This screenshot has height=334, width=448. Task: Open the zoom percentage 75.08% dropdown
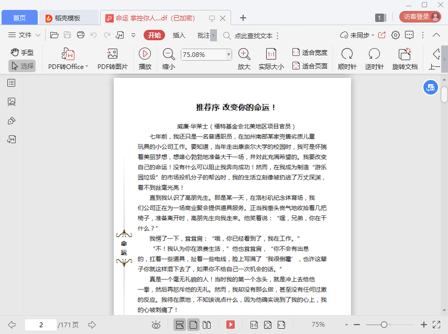point(228,54)
